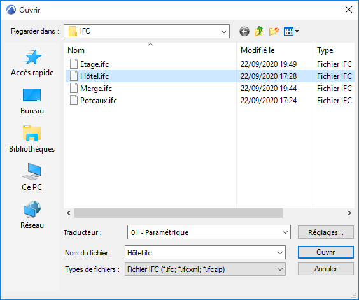Viewport: 359px width, 300px height.
Task: Go up one folder level
Action: (x=258, y=31)
